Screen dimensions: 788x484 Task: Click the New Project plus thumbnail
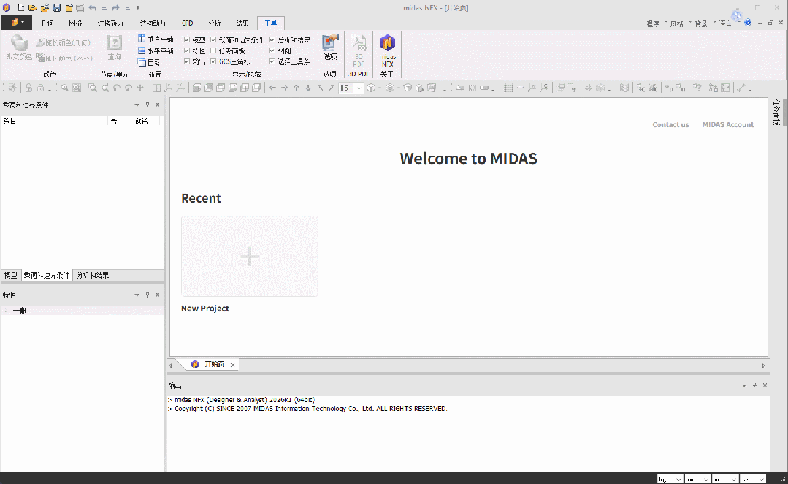(x=250, y=256)
